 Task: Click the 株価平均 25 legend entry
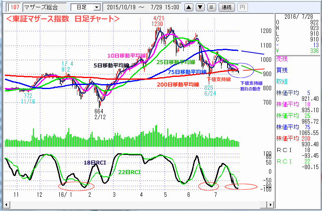tap(293, 116)
